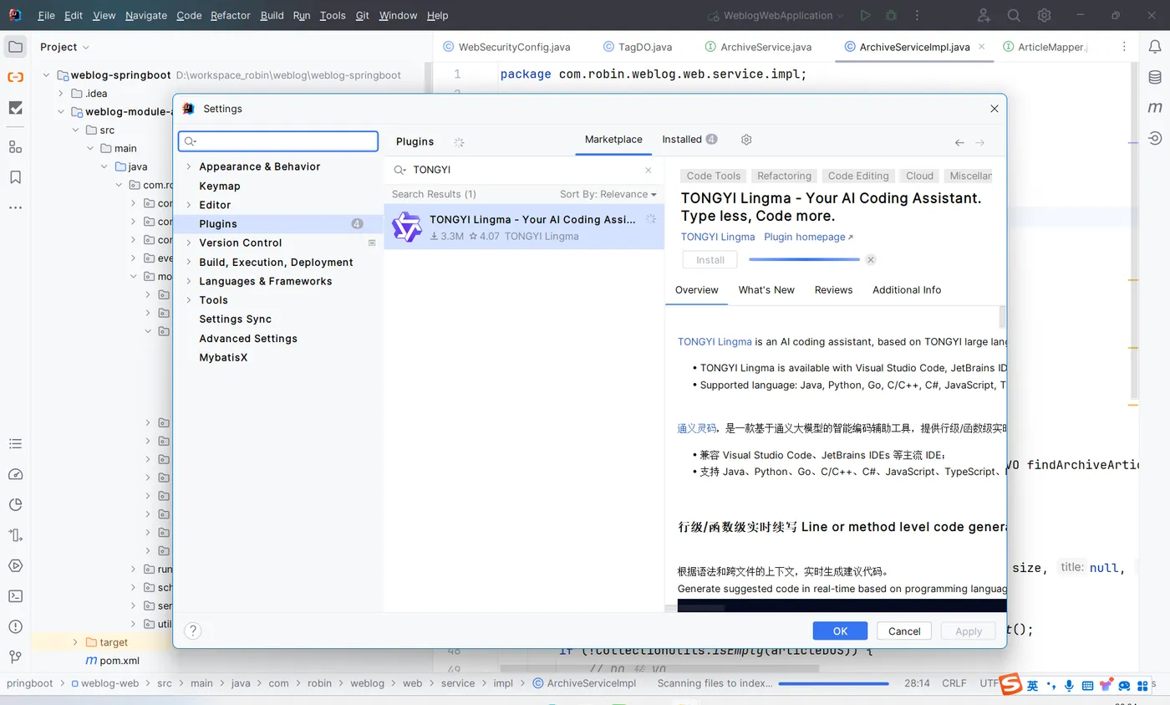Select Keymap in the settings list
This screenshot has height=705, width=1170.
pos(220,186)
